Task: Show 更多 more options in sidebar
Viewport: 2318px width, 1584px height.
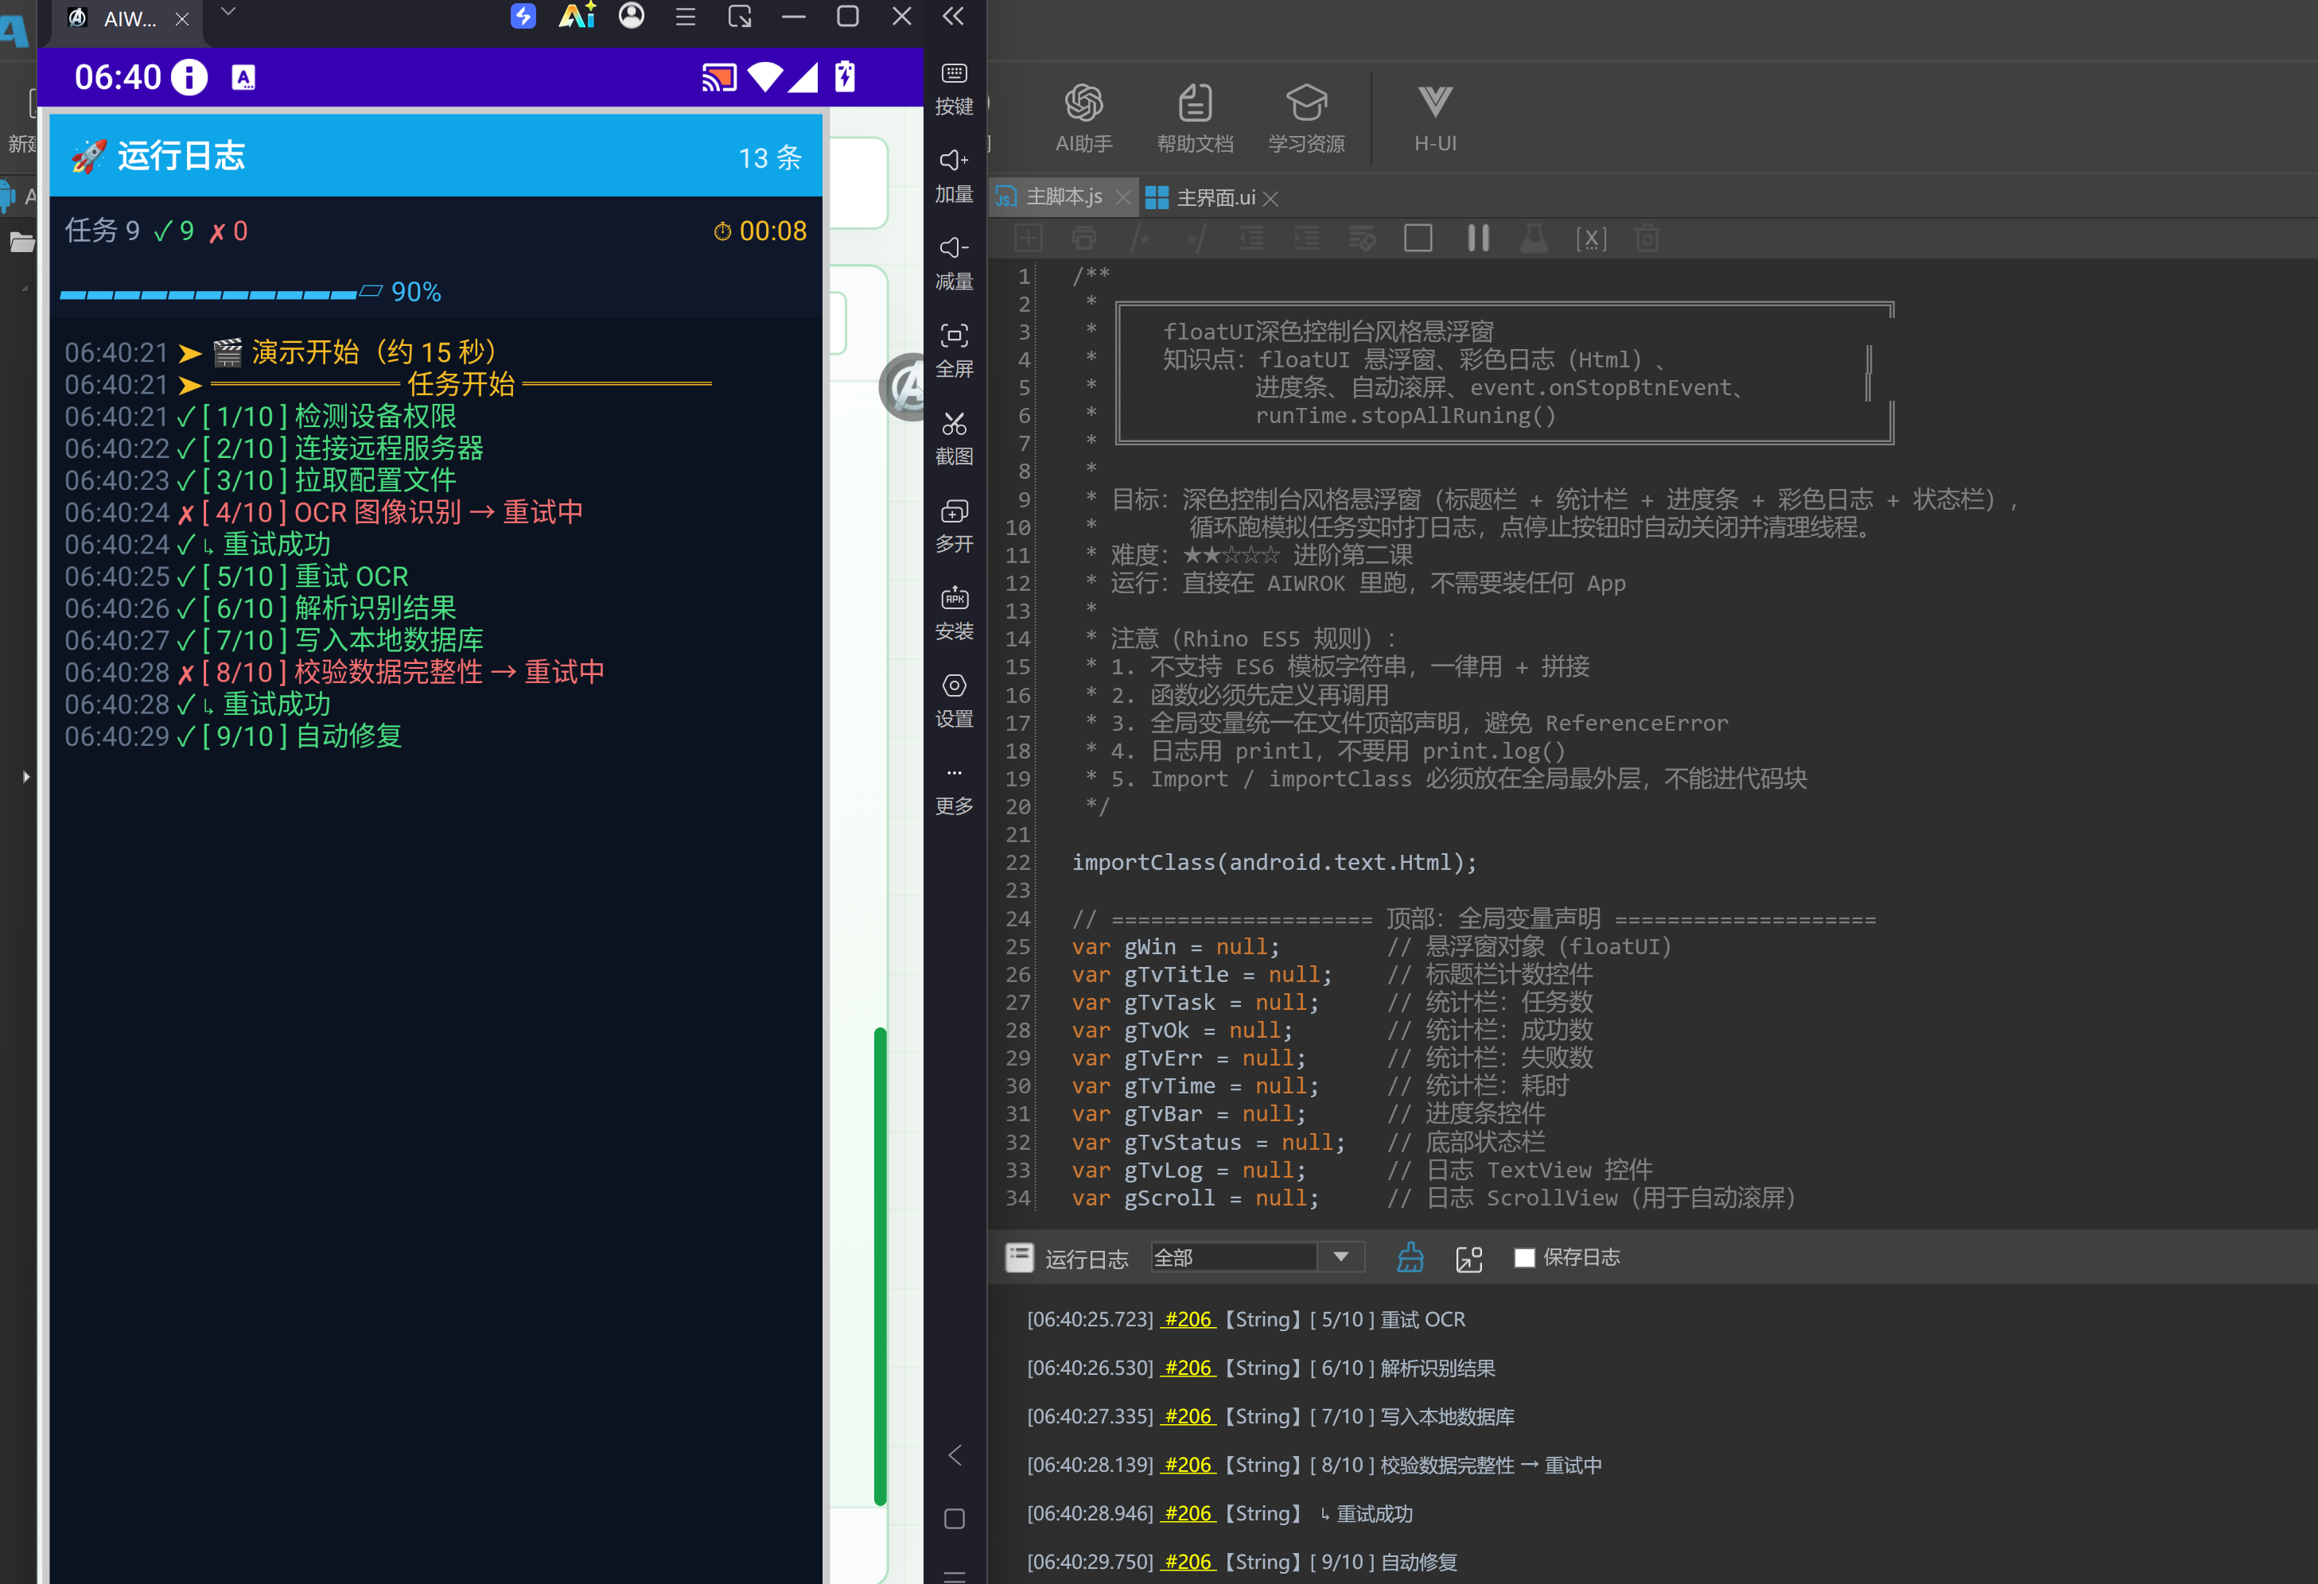Action: [x=954, y=790]
